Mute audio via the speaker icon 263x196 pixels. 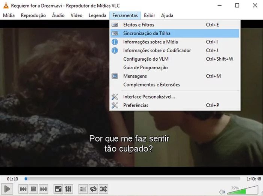[x=222, y=192]
